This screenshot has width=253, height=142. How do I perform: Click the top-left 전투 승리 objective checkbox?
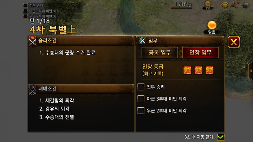tap(25, 6)
